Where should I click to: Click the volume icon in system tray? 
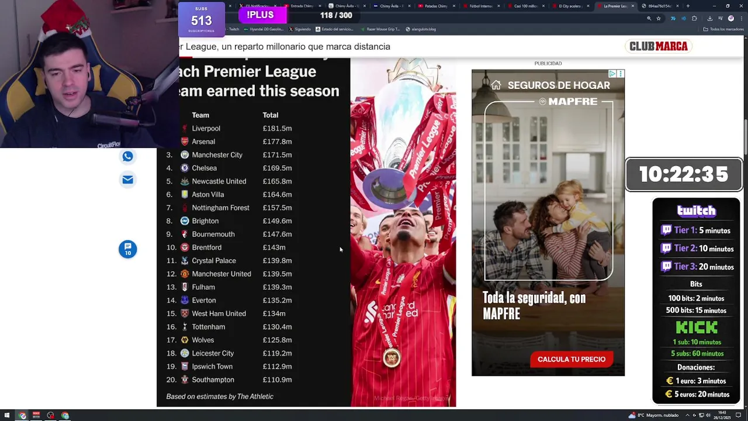click(709, 416)
